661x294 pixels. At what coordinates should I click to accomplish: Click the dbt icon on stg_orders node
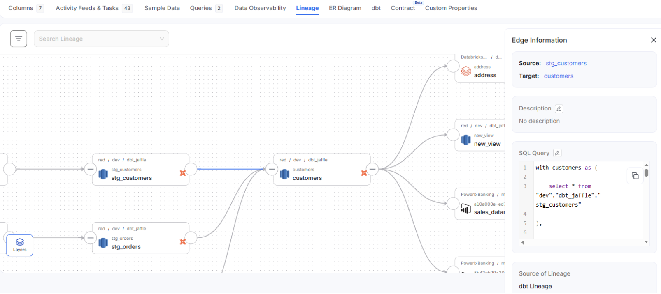point(183,242)
